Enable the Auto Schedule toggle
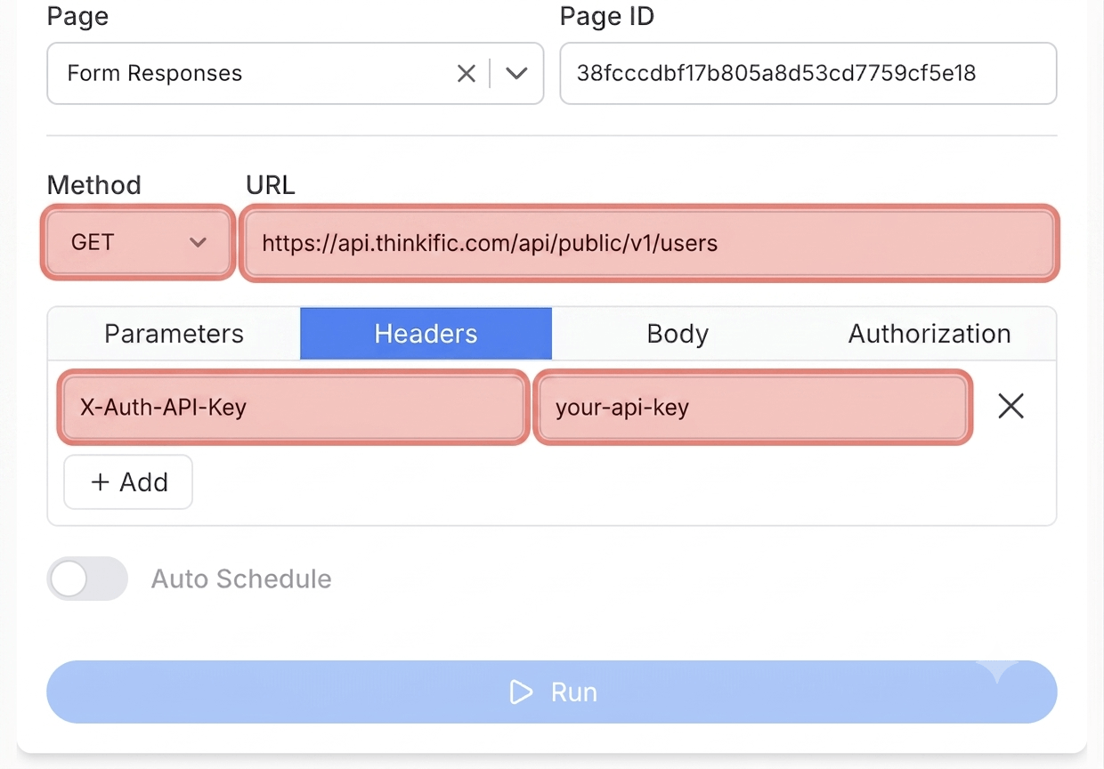 tap(87, 579)
